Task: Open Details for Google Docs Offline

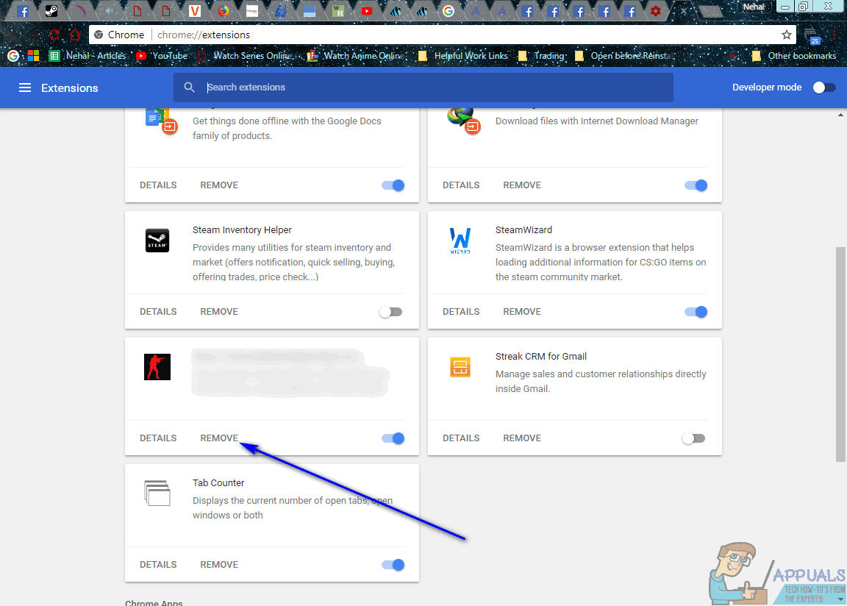Action: coord(158,185)
